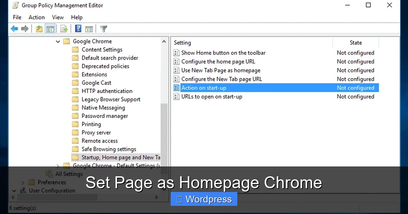
Task: Open the View menu
Action: 58,17
